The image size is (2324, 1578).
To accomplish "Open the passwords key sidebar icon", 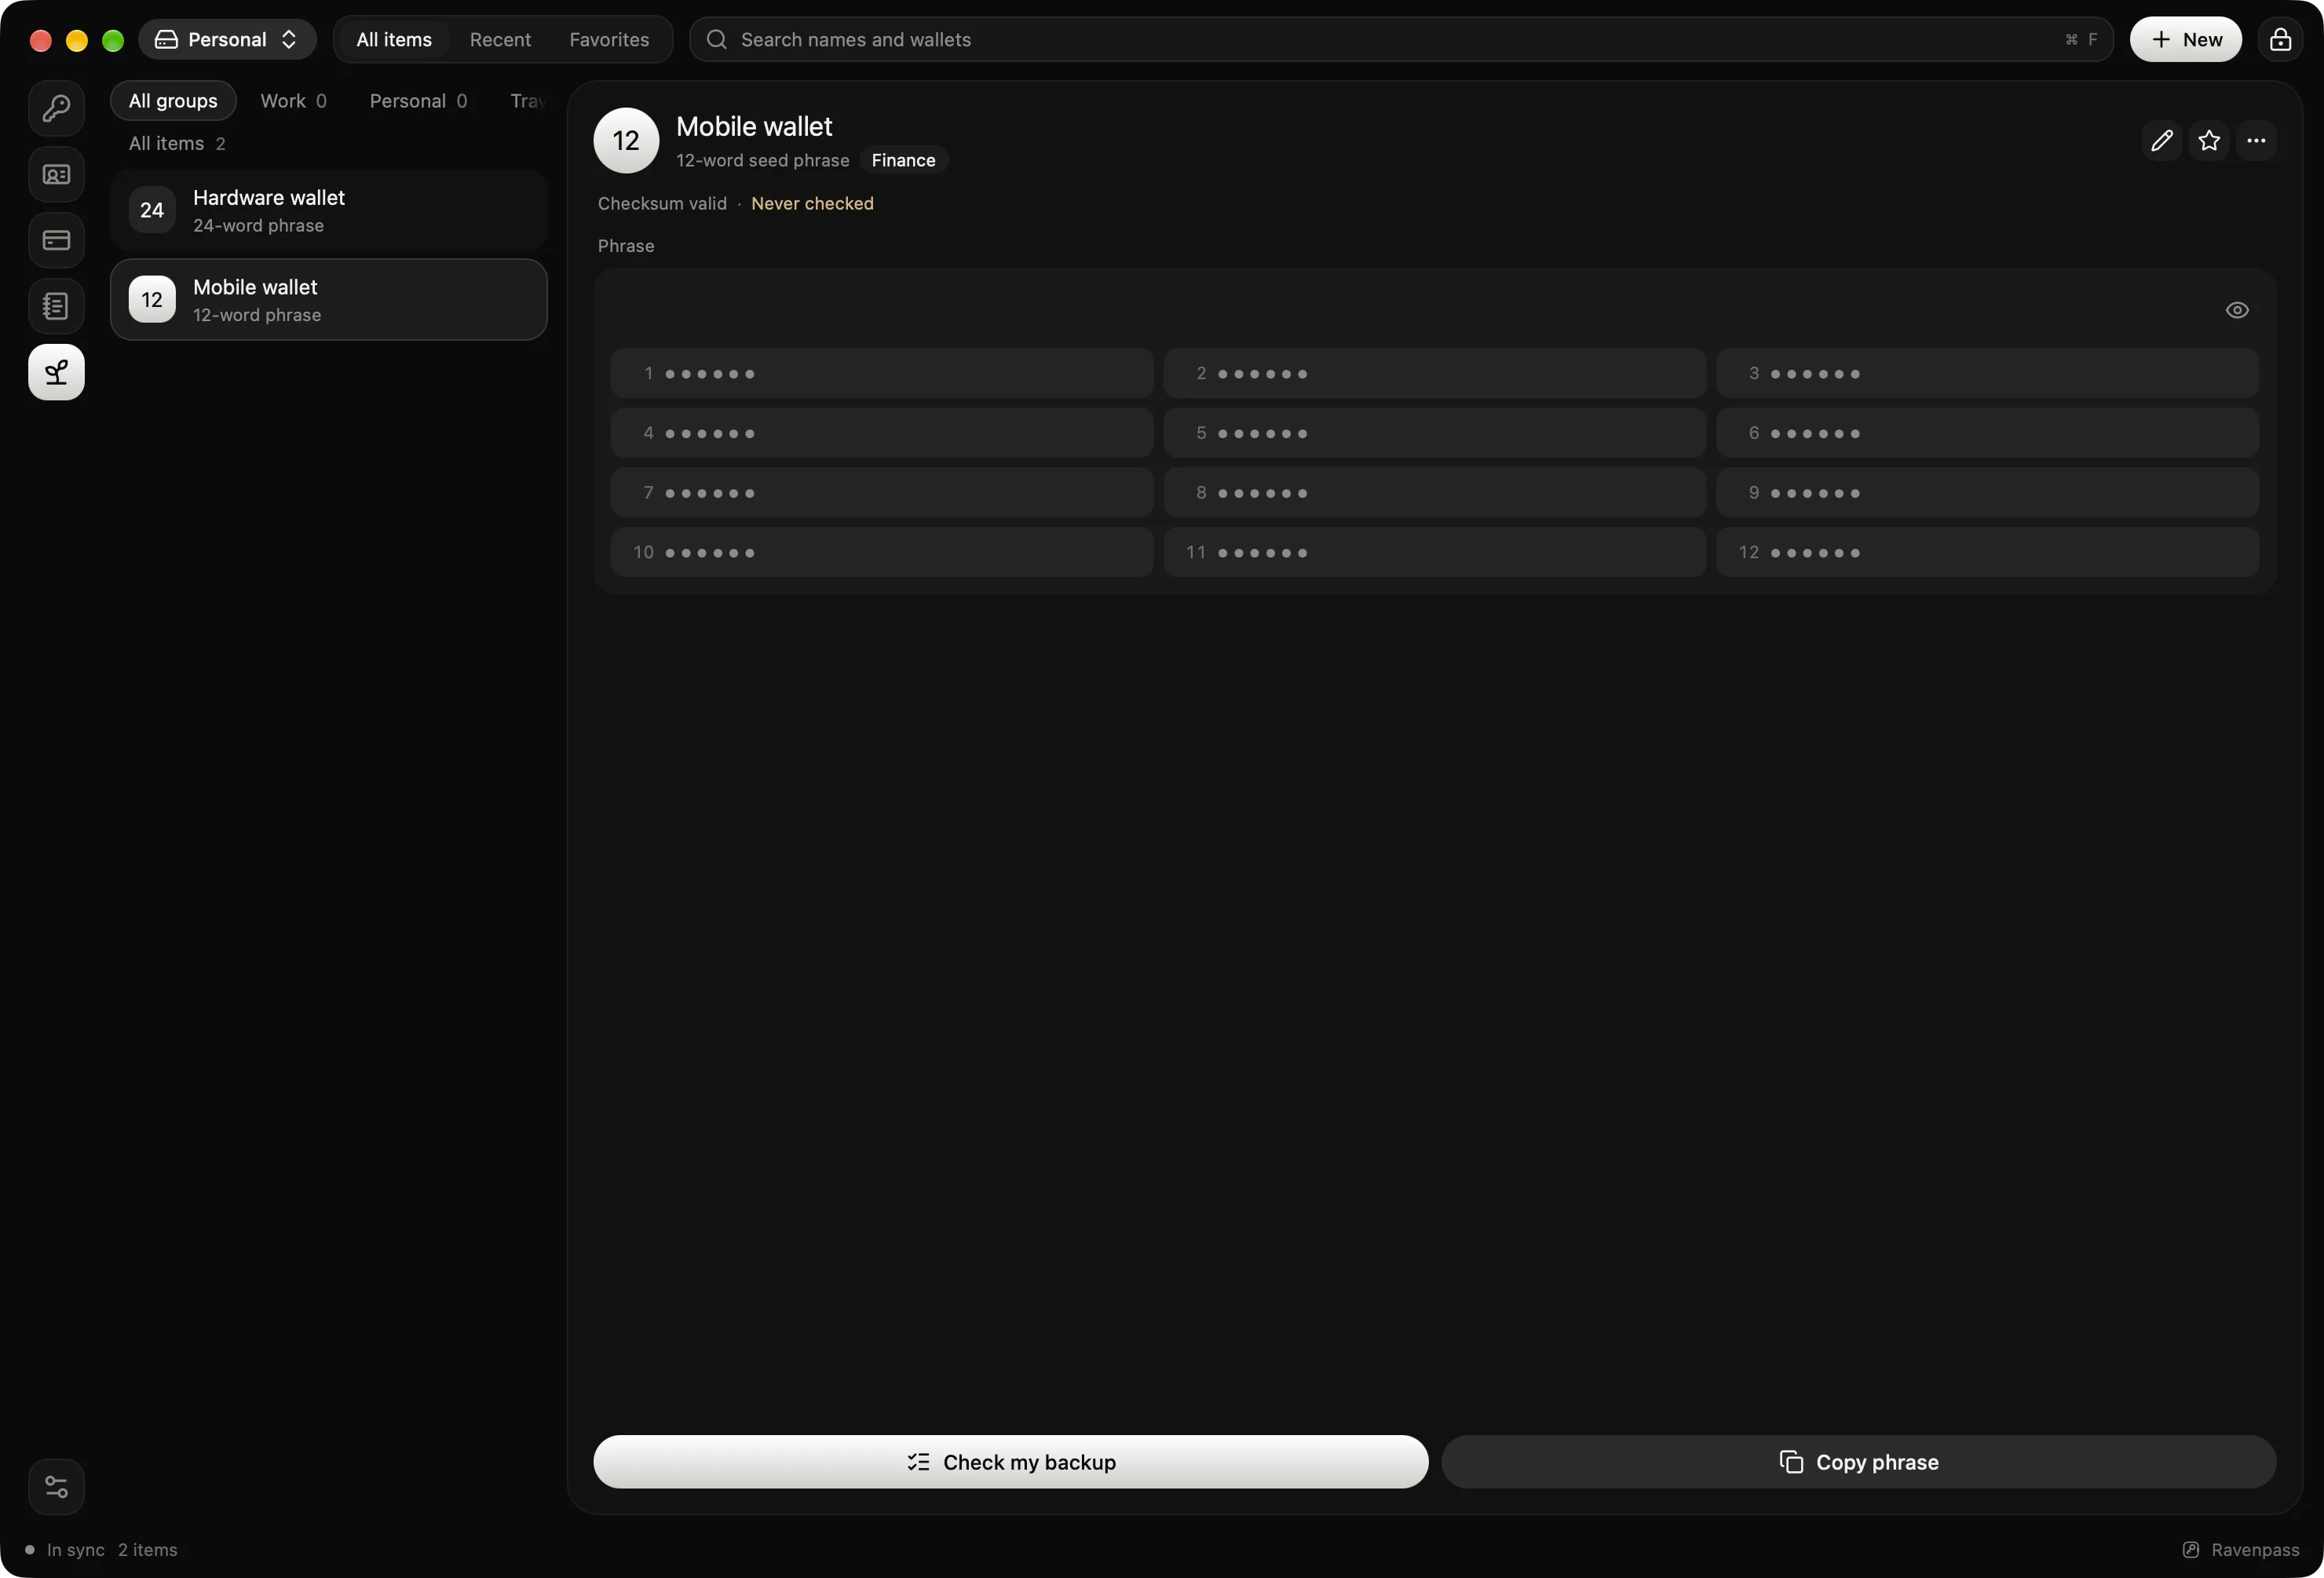I will pyautogui.click(x=56, y=108).
